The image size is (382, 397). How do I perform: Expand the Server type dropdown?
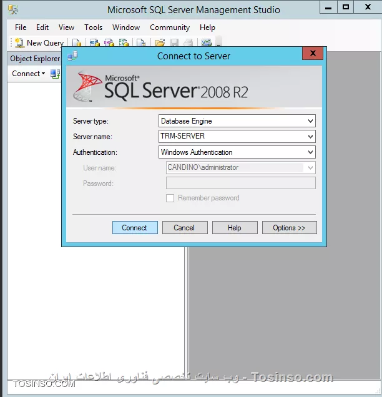click(x=310, y=121)
